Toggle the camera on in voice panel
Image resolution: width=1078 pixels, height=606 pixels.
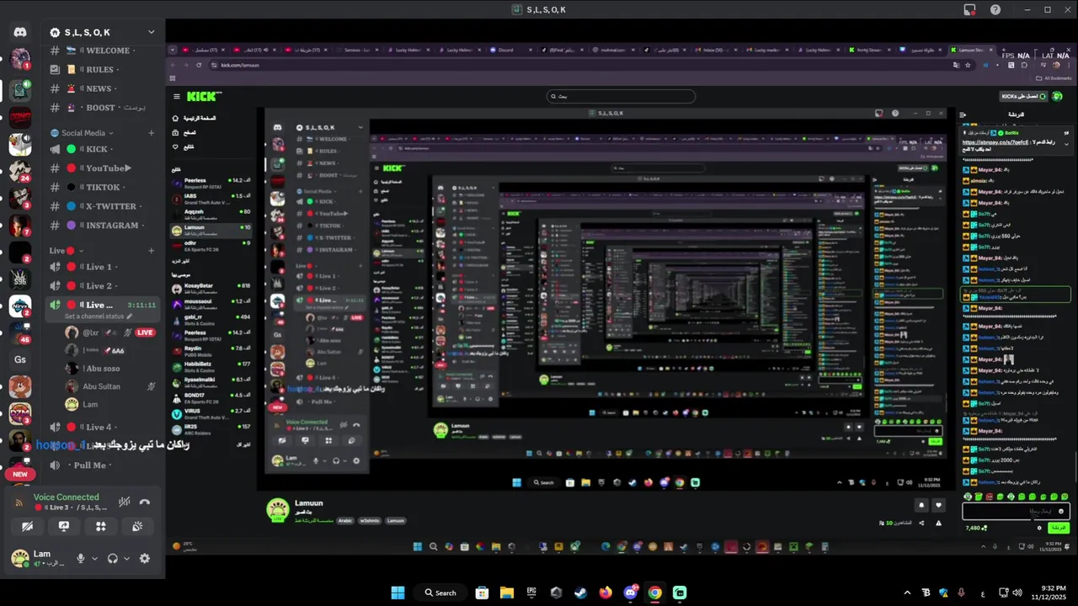coord(27,526)
